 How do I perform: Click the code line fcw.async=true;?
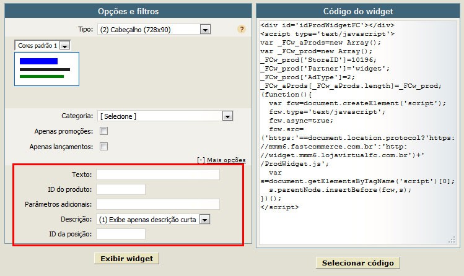(x=301, y=121)
